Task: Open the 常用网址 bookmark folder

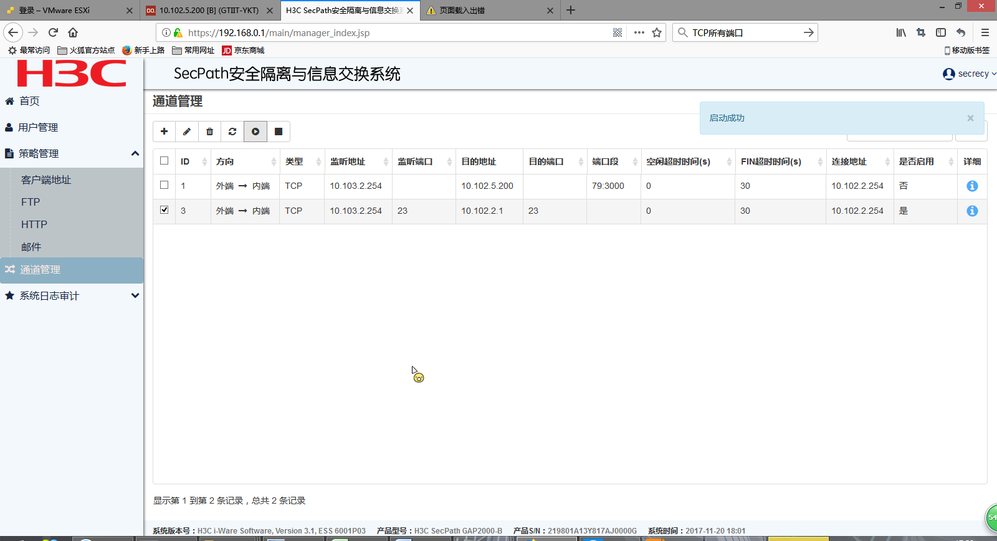Action: pyautogui.click(x=193, y=50)
